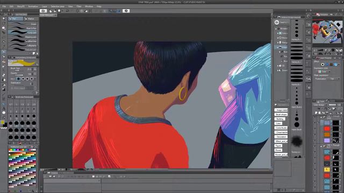This screenshot has height=193, width=344.
Task: Click the Decoration tag
Action: click(281, 137)
